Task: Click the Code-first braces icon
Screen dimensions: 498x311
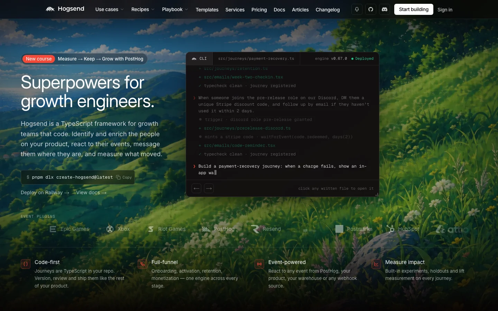Action: point(26,264)
